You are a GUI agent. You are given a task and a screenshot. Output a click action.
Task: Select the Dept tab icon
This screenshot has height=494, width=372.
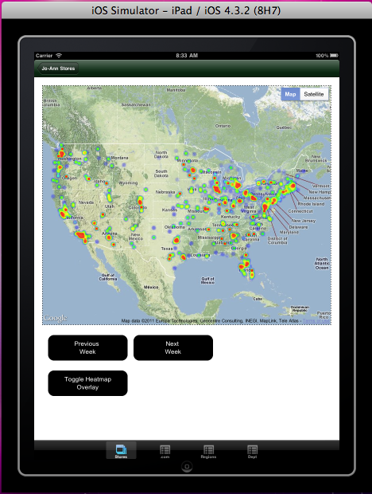tap(252, 451)
